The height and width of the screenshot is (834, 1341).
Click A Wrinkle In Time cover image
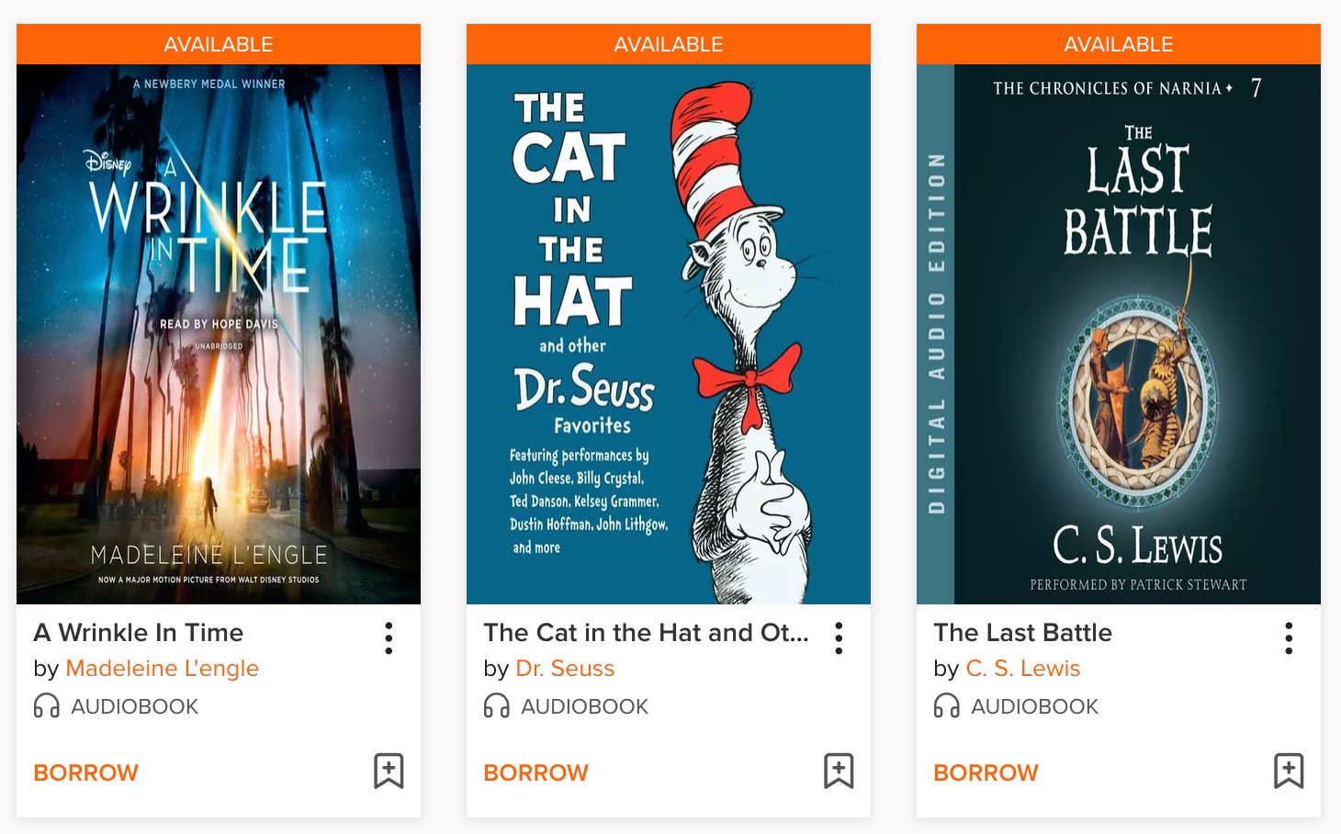click(x=219, y=334)
